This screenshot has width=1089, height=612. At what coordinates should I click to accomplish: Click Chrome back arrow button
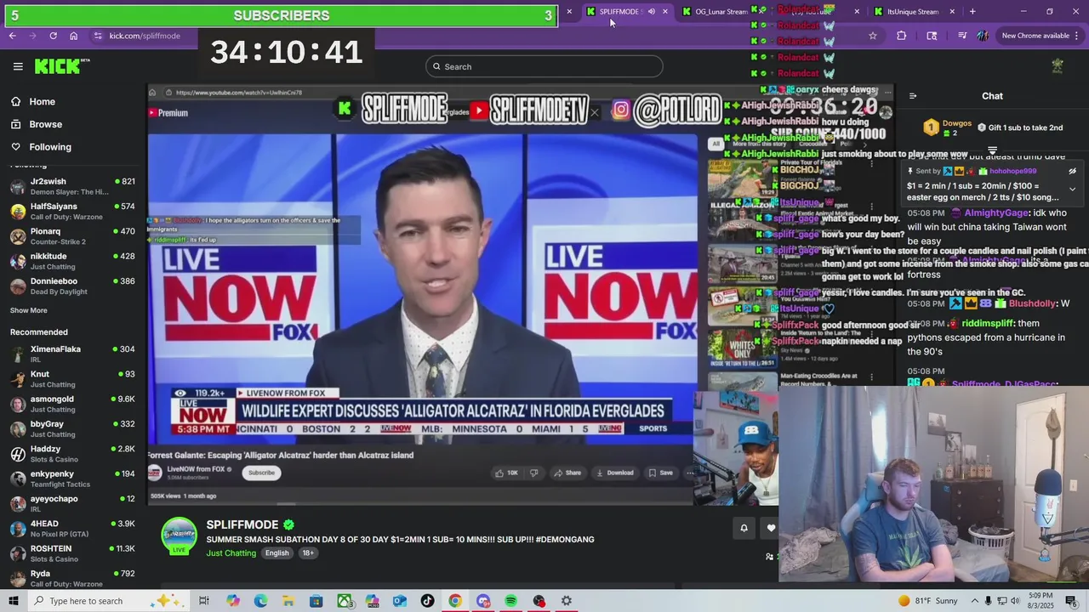click(12, 36)
